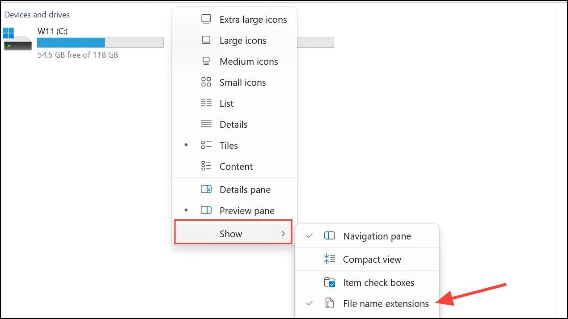This screenshot has width=568, height=319.
Task: Choose the Content layout label
Action: 236,167
